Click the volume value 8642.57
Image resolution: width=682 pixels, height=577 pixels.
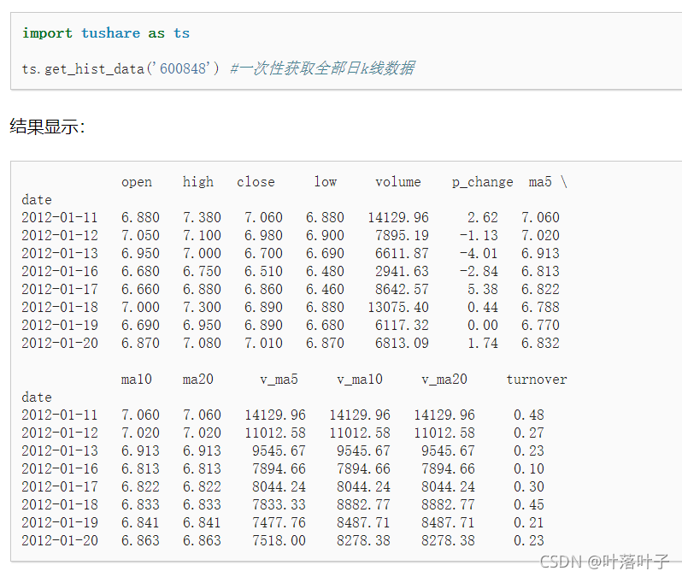pyautogui.click(x=402, y=289)
